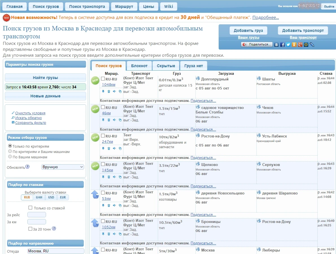
Task: Click Выйти logout button
Action: click(329, 6)
